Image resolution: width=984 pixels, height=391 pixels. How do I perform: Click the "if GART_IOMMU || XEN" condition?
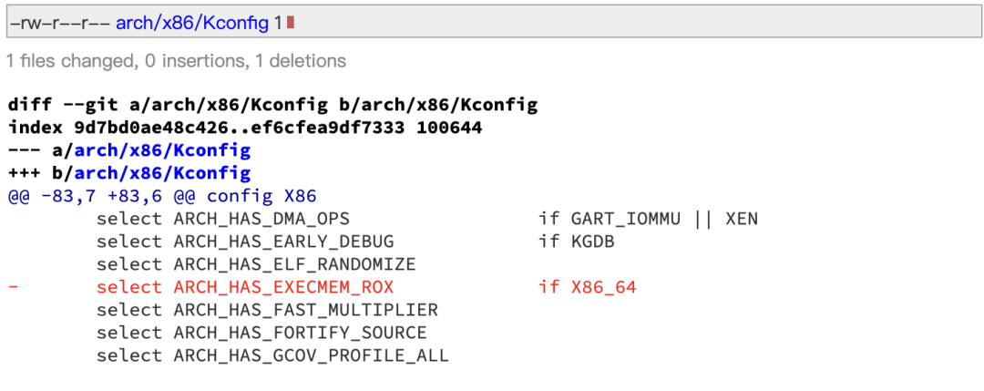point(648,219)
